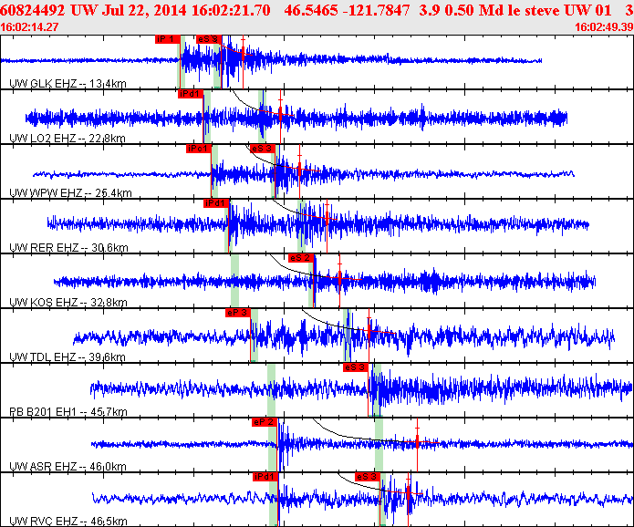This screenshot has width=634, height=527.
Task: Click station label UW ASR EHZ -- 46.0km
Action: click(x=68, y=467)
